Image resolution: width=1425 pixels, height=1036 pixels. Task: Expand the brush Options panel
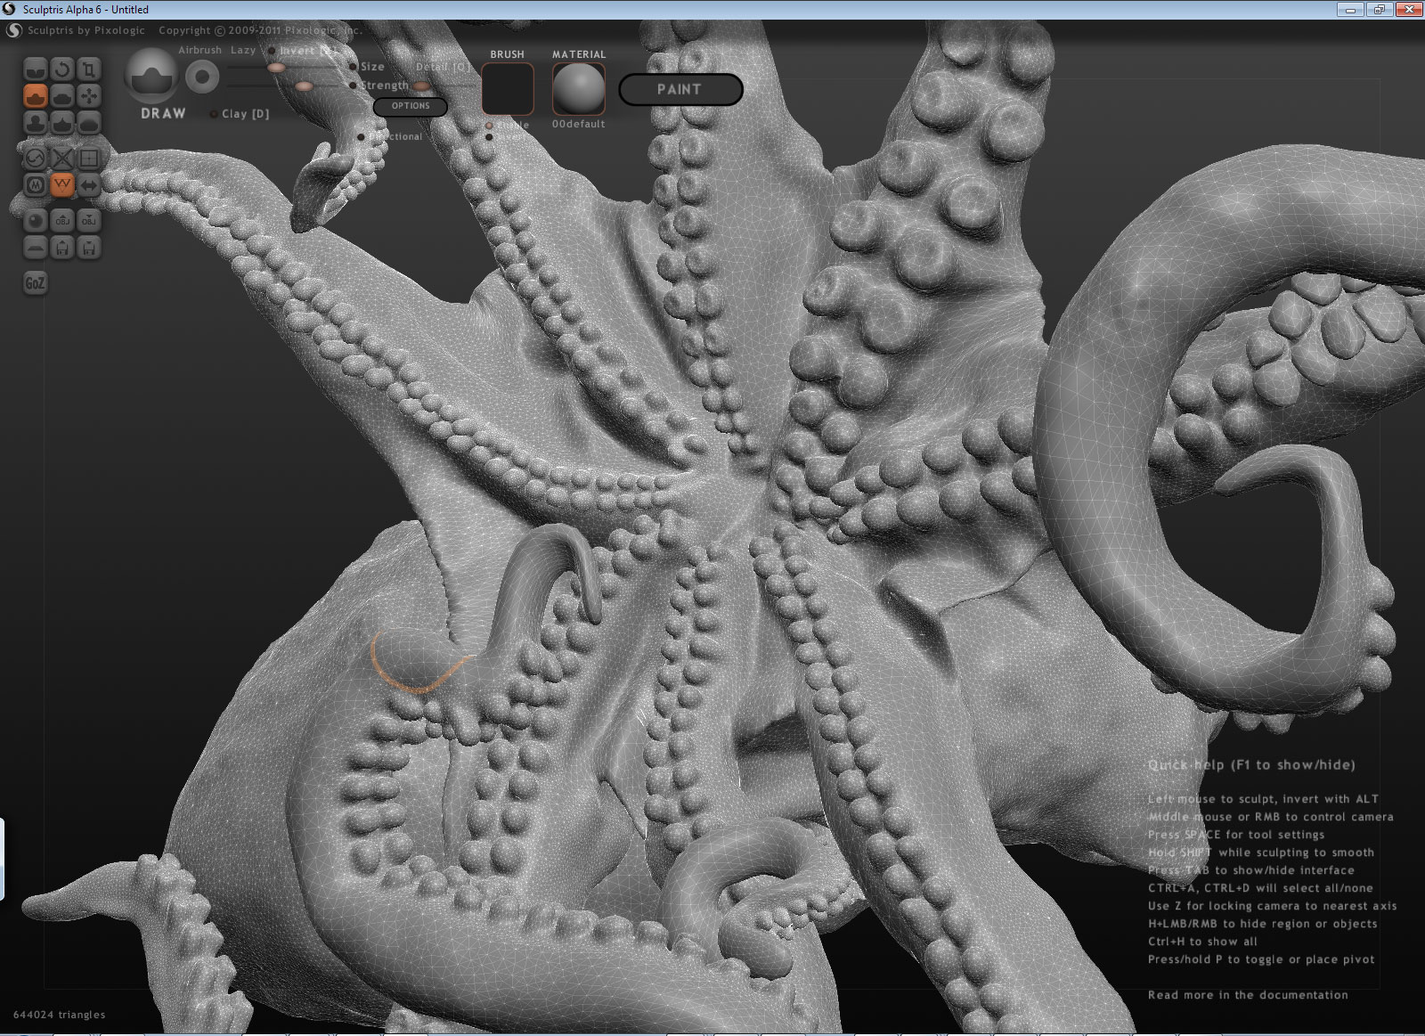[x=410, y=106]
